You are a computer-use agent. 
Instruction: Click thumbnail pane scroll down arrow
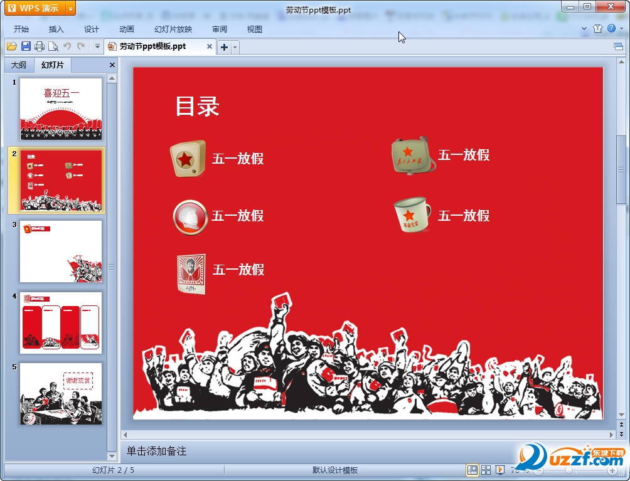pyautogui.click(x=112, y=456)
